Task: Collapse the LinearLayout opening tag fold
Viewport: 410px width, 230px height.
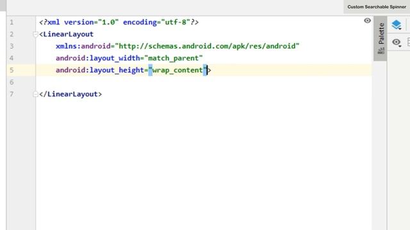Action: click(x=36, y=34)
